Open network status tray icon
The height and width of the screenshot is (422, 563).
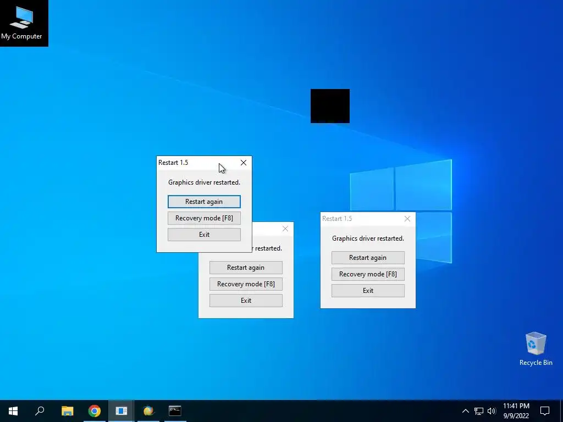pos(479,411)
